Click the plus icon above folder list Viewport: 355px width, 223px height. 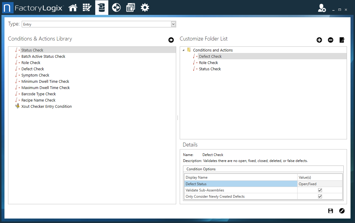[319, 40]
